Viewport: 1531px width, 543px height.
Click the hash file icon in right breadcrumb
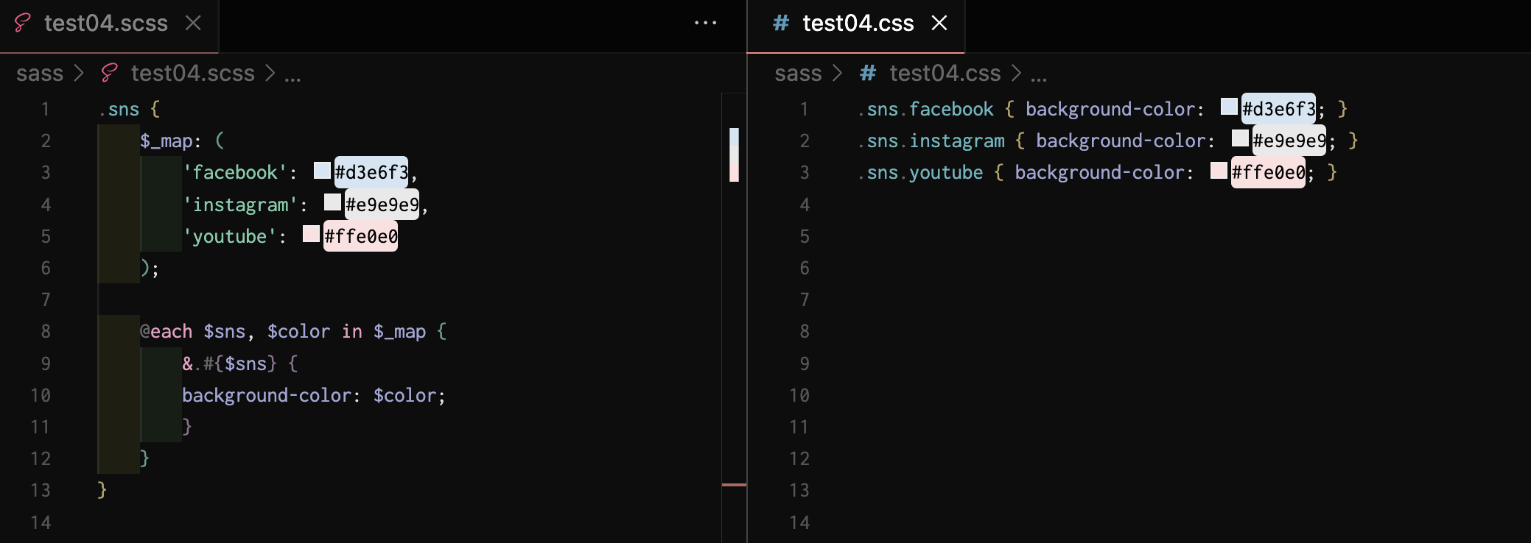pos(868,73)
